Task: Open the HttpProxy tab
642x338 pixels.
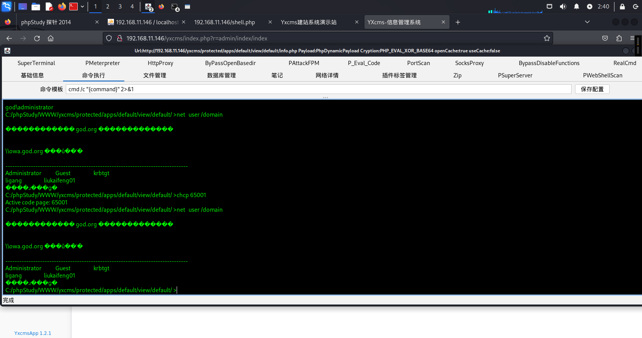Action: [x=160, y=63]
